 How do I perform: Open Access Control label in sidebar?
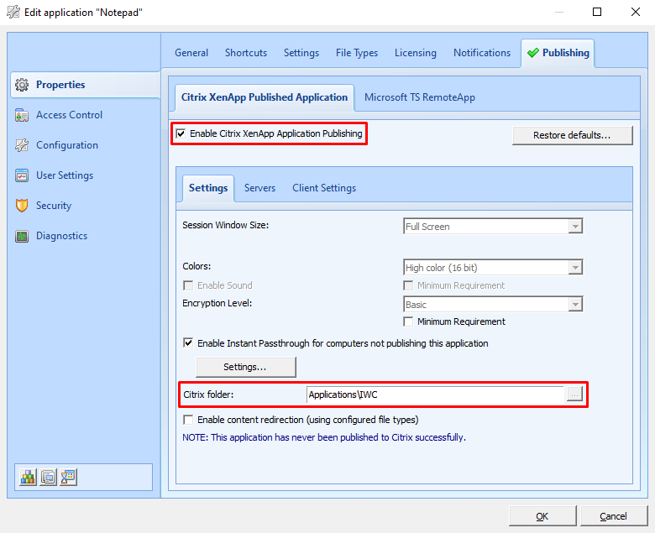[x=70, y=115]
